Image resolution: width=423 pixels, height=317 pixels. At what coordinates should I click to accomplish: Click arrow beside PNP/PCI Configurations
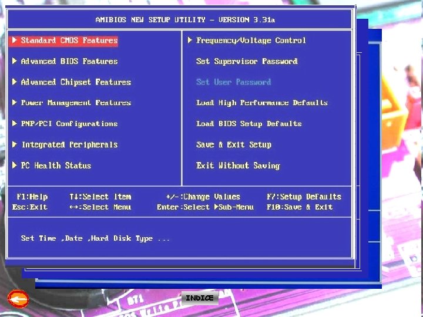coord(15,123)
